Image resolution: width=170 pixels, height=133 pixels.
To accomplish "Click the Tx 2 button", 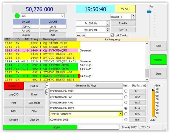I will point(137,97).
